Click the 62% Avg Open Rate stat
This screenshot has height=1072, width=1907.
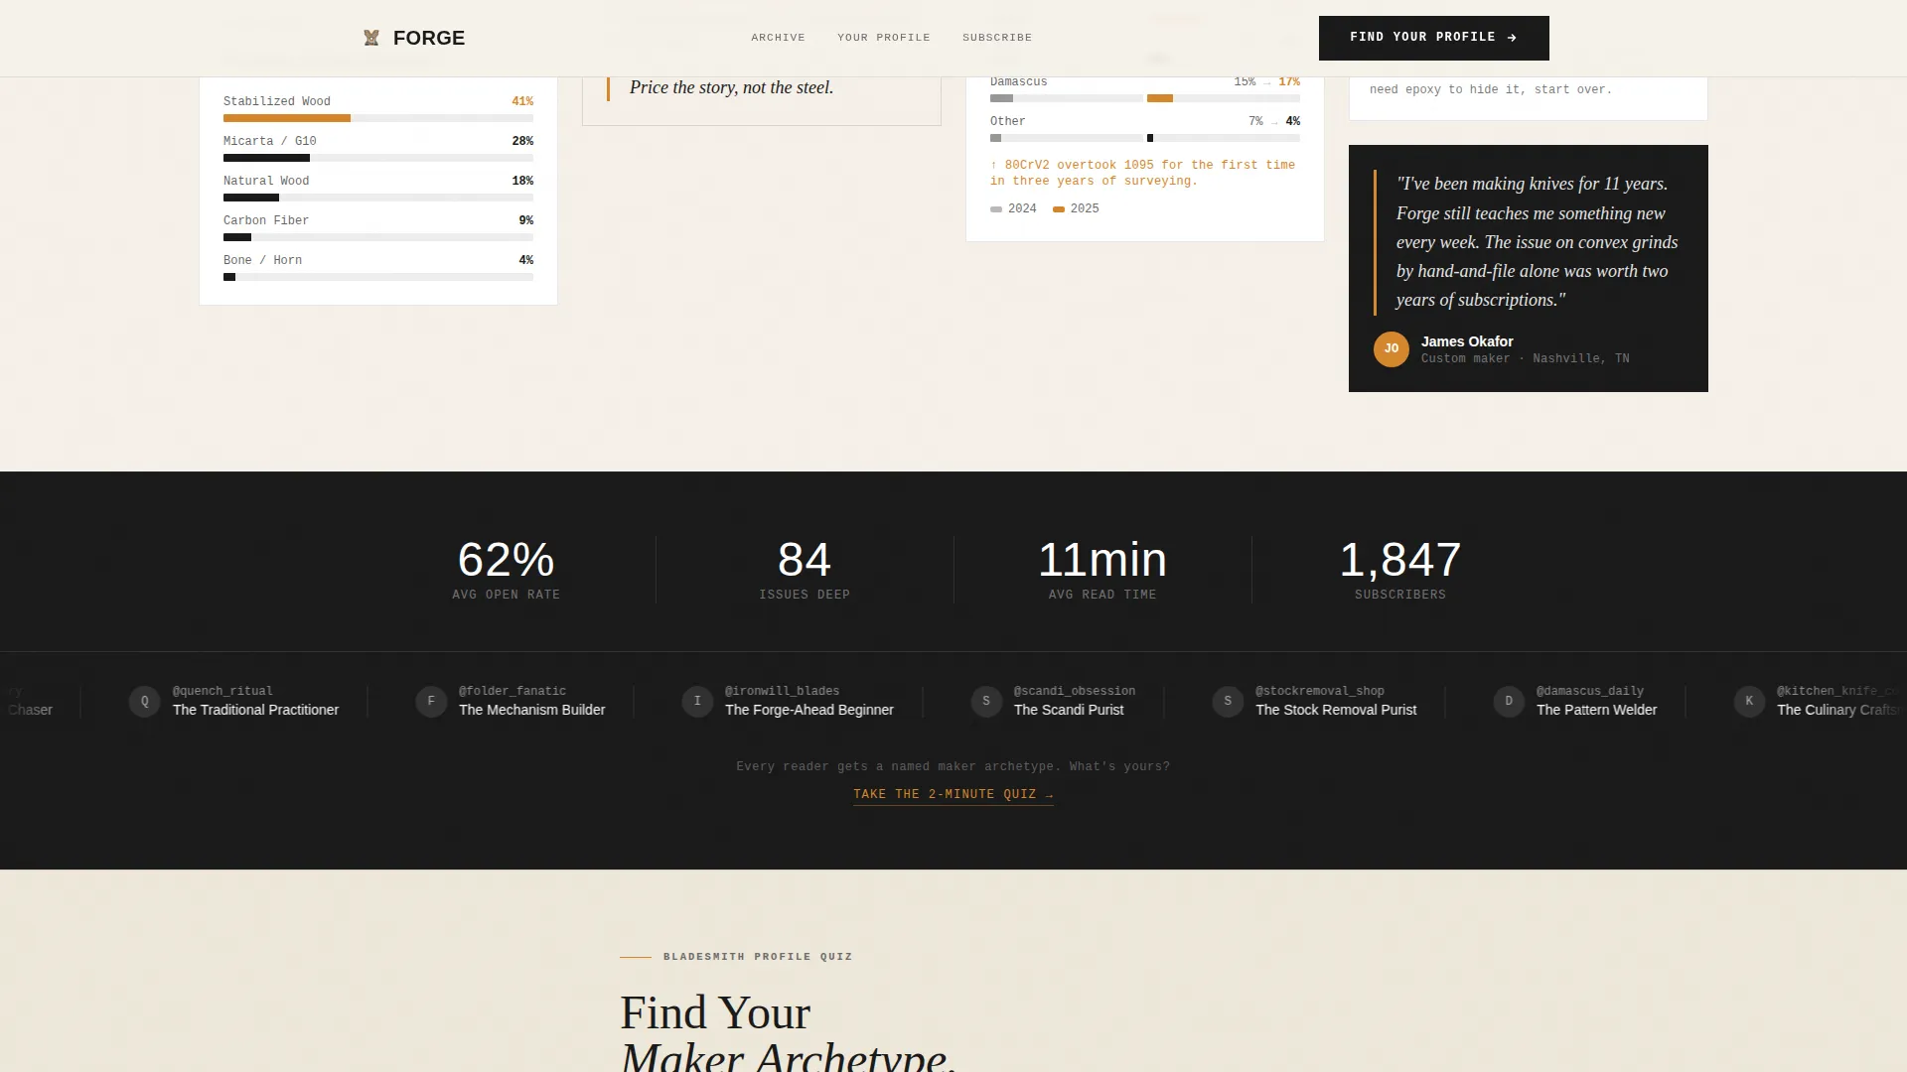(507, 570)
